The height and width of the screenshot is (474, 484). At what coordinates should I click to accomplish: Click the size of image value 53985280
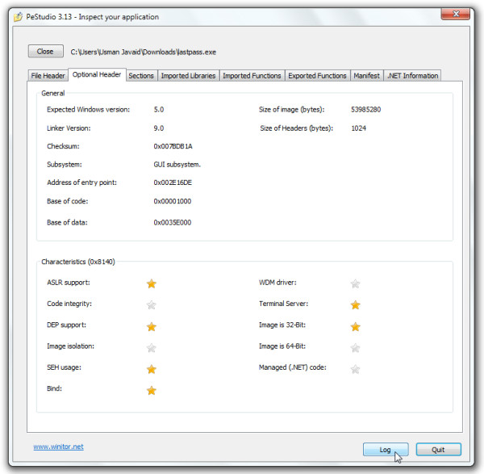pos(365,109)
